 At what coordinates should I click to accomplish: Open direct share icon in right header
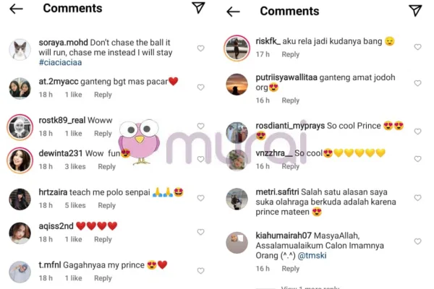(415, 11)
